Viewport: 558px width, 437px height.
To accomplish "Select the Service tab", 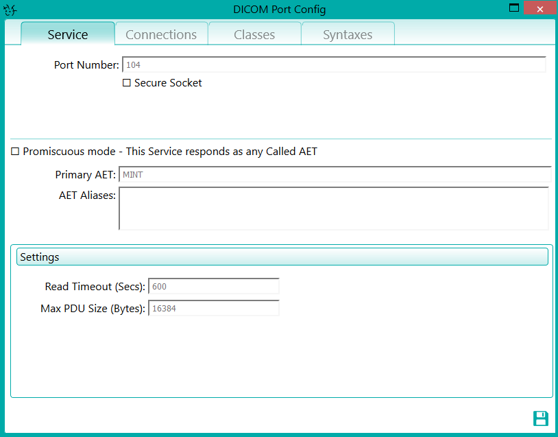I will point(68,34).
